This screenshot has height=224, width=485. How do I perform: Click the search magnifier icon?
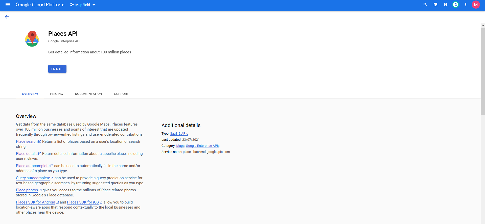coord(425,5)
